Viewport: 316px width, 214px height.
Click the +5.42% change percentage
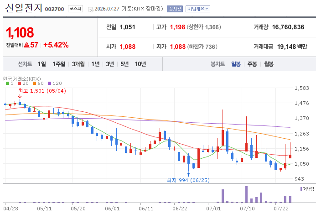56,45
